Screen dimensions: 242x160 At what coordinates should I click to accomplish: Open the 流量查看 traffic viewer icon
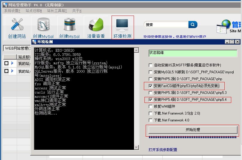click(96, 28)
